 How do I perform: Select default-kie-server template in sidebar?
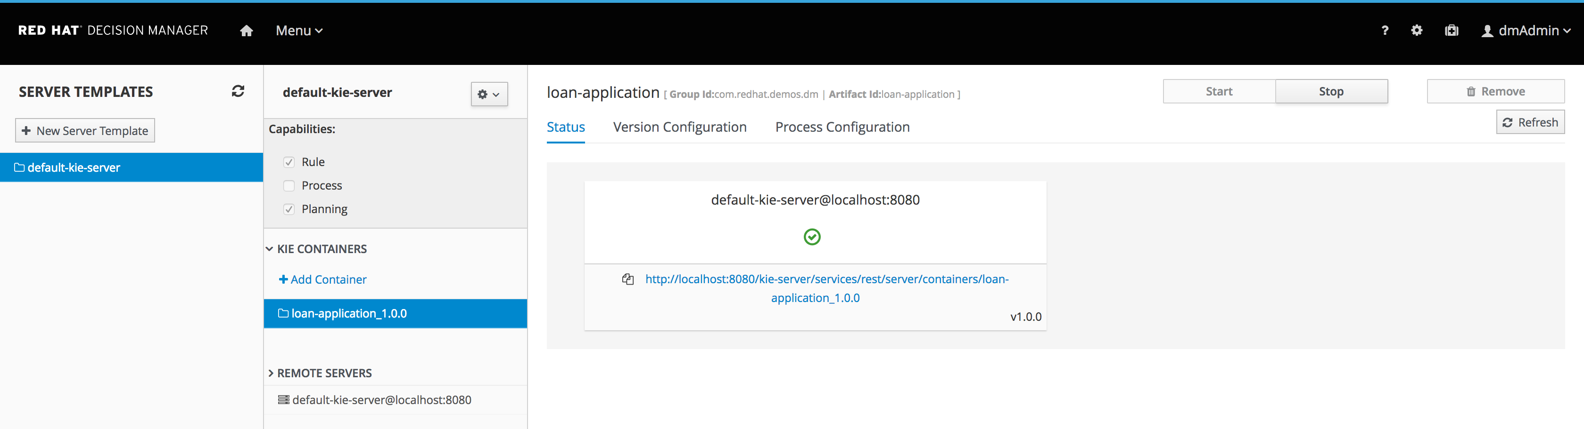tap(132, 167)
